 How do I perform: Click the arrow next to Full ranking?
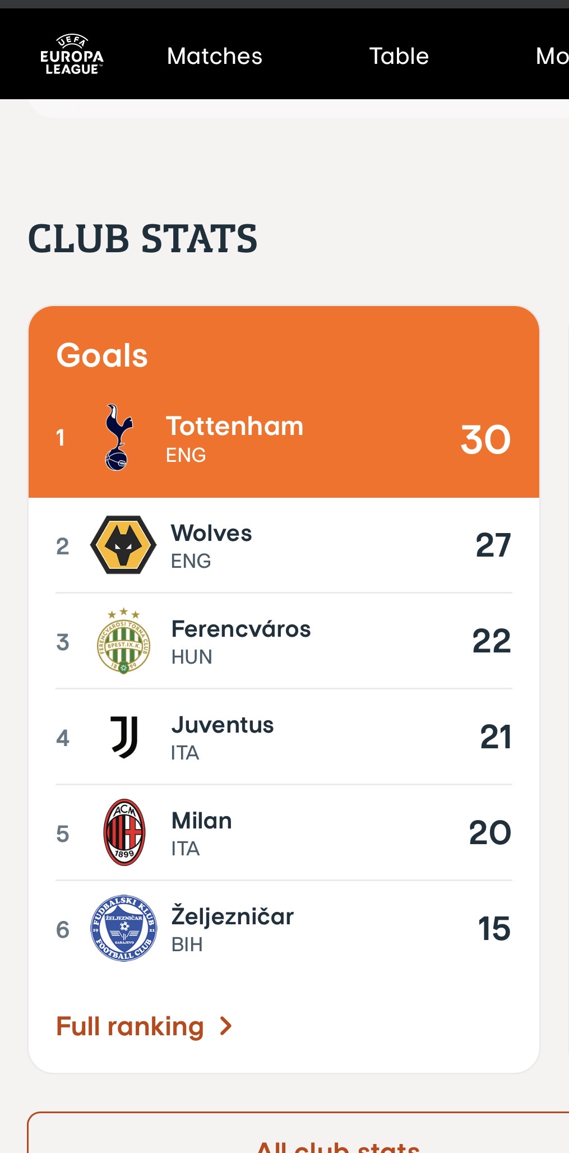(x=226, y=1026)
